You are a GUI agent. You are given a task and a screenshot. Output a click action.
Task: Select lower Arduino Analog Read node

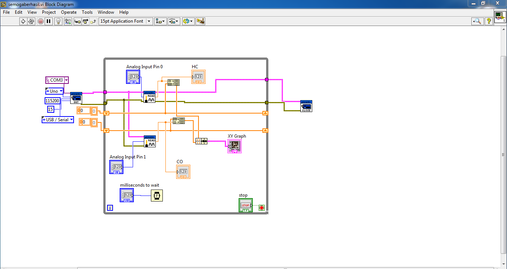(150, 141)
